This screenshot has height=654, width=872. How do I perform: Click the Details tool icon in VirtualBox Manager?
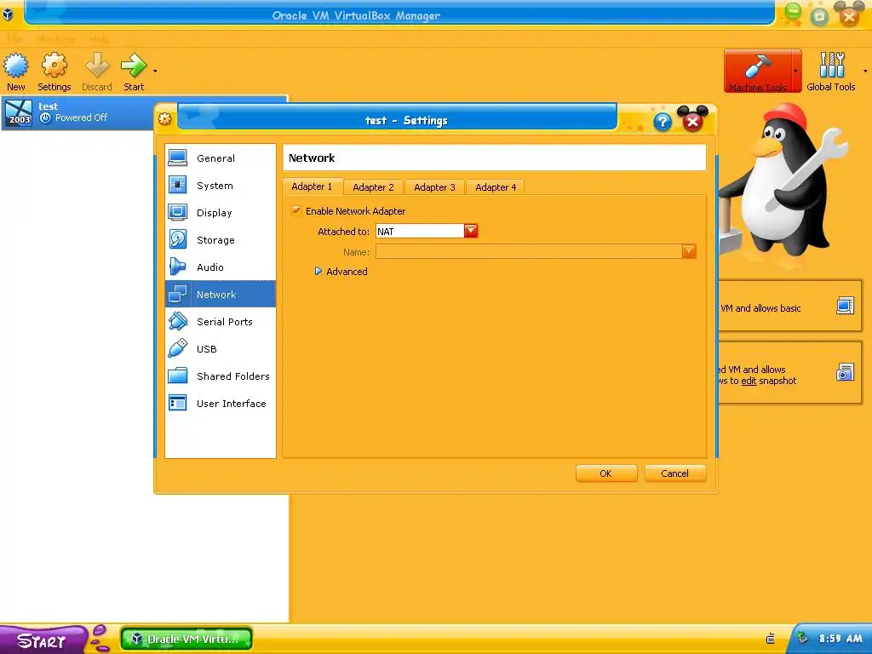pyautogui.click(x=845, y=306)
